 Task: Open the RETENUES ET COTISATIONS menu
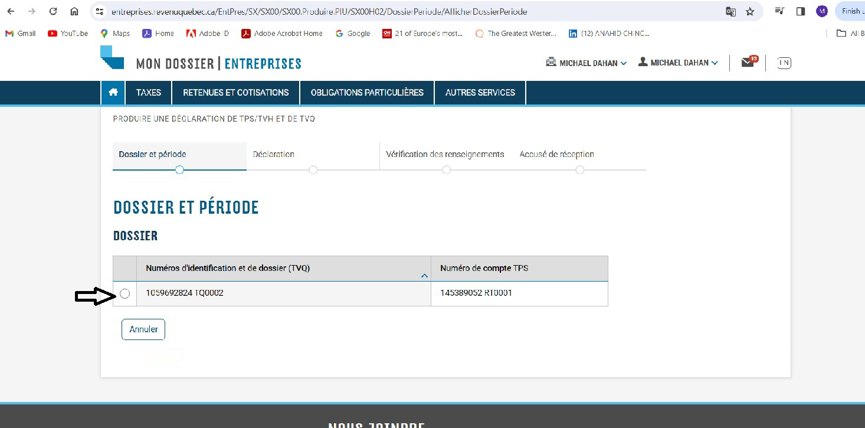[235, 93]
